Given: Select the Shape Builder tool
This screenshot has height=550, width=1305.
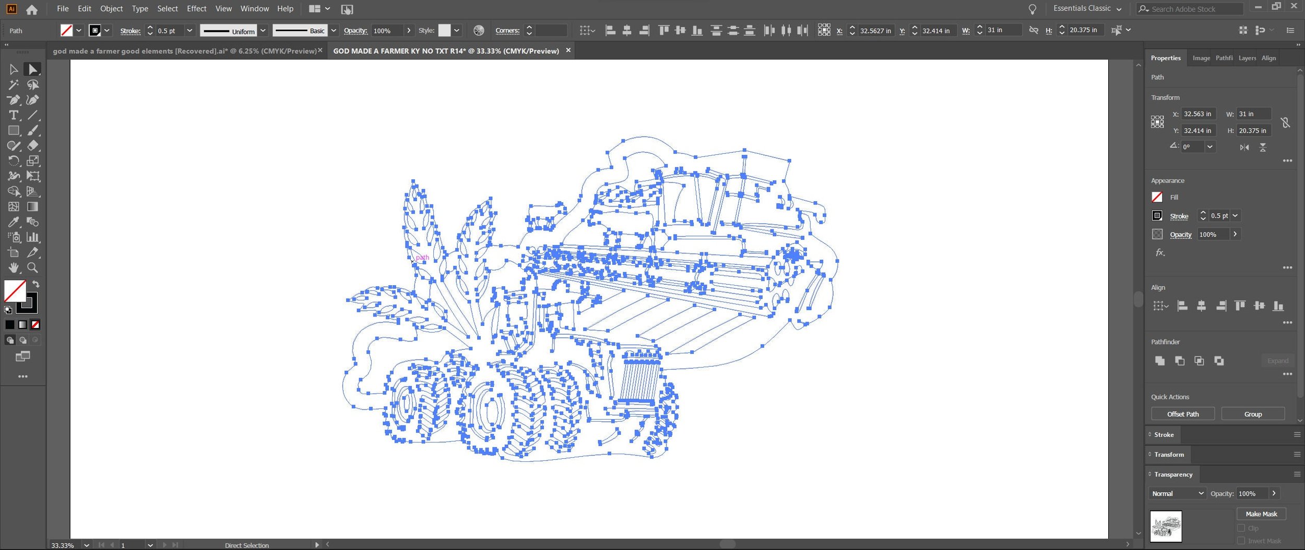Looking at the screenshot, I should (x=14, y=191).
